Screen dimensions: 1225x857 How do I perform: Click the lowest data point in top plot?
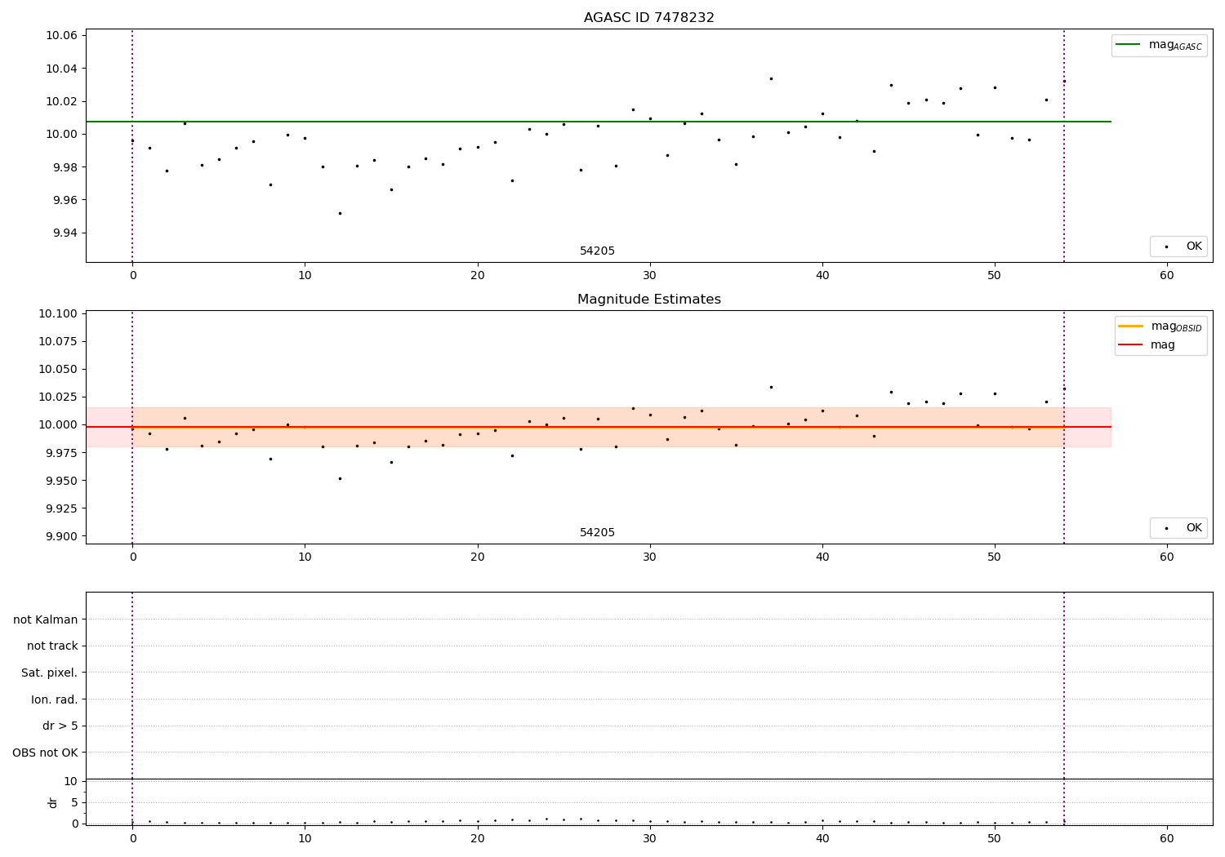pyautogui.click(x=340, y=213)
